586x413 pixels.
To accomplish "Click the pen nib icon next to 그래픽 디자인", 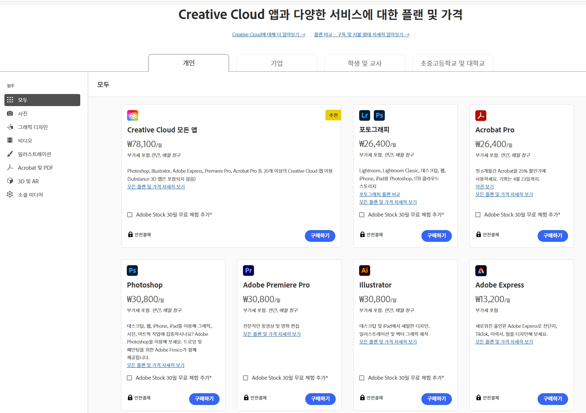I will [10, 127].
